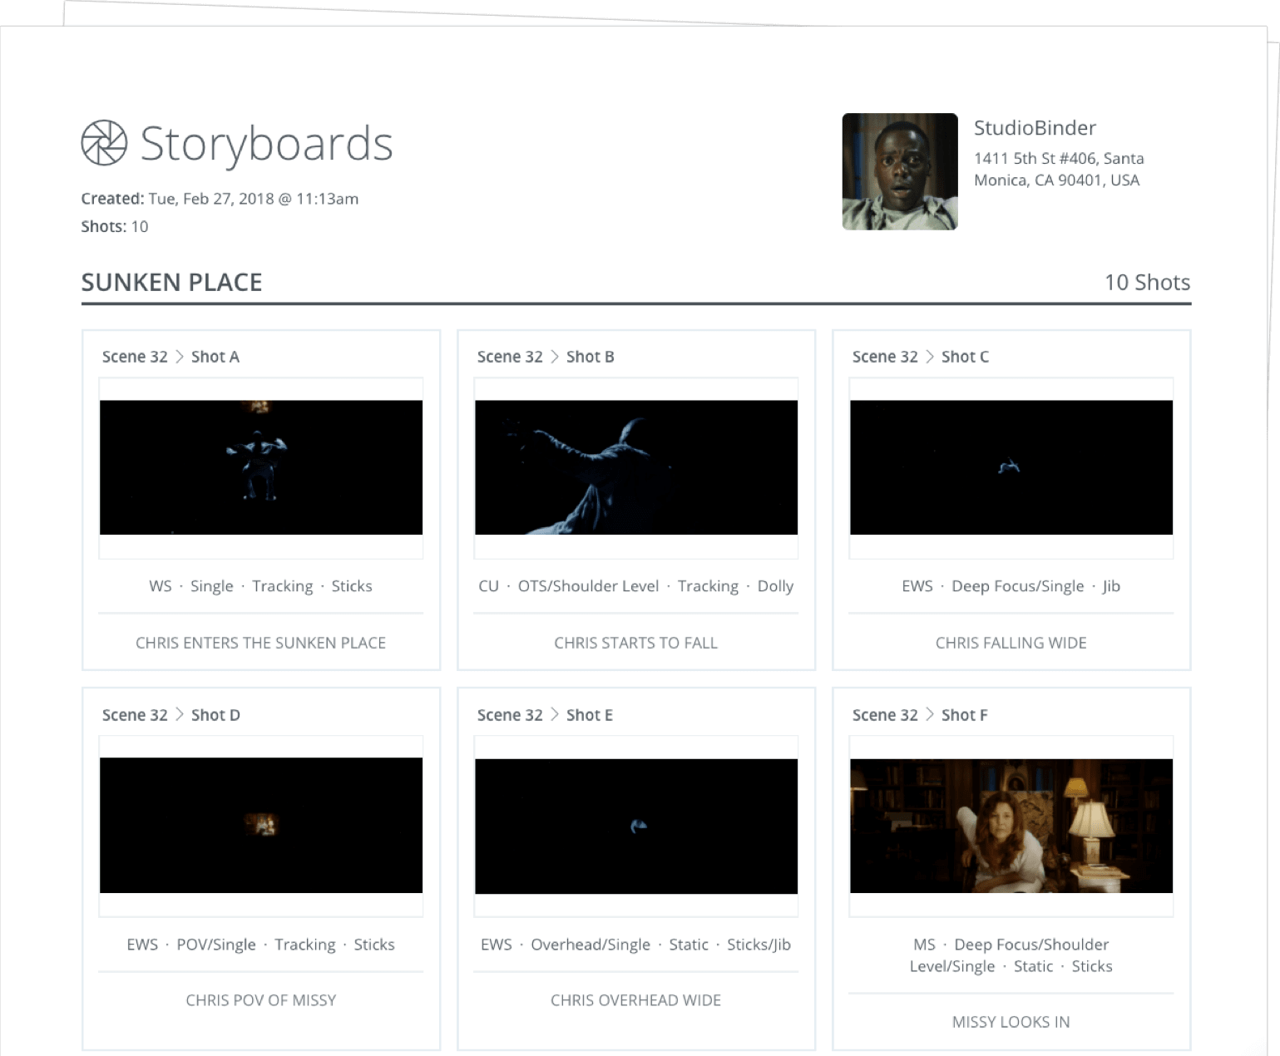Image resolution: width=1280 pixels, height=1056 pixels.
Task: Click the Shot E title text
Action: tap(590, 715)
